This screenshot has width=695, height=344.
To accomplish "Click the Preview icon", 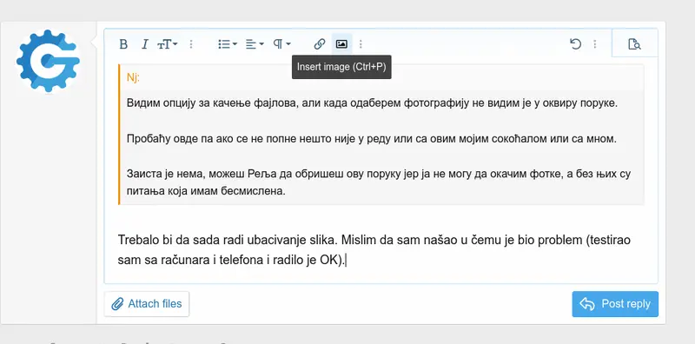I will [634, 44].
